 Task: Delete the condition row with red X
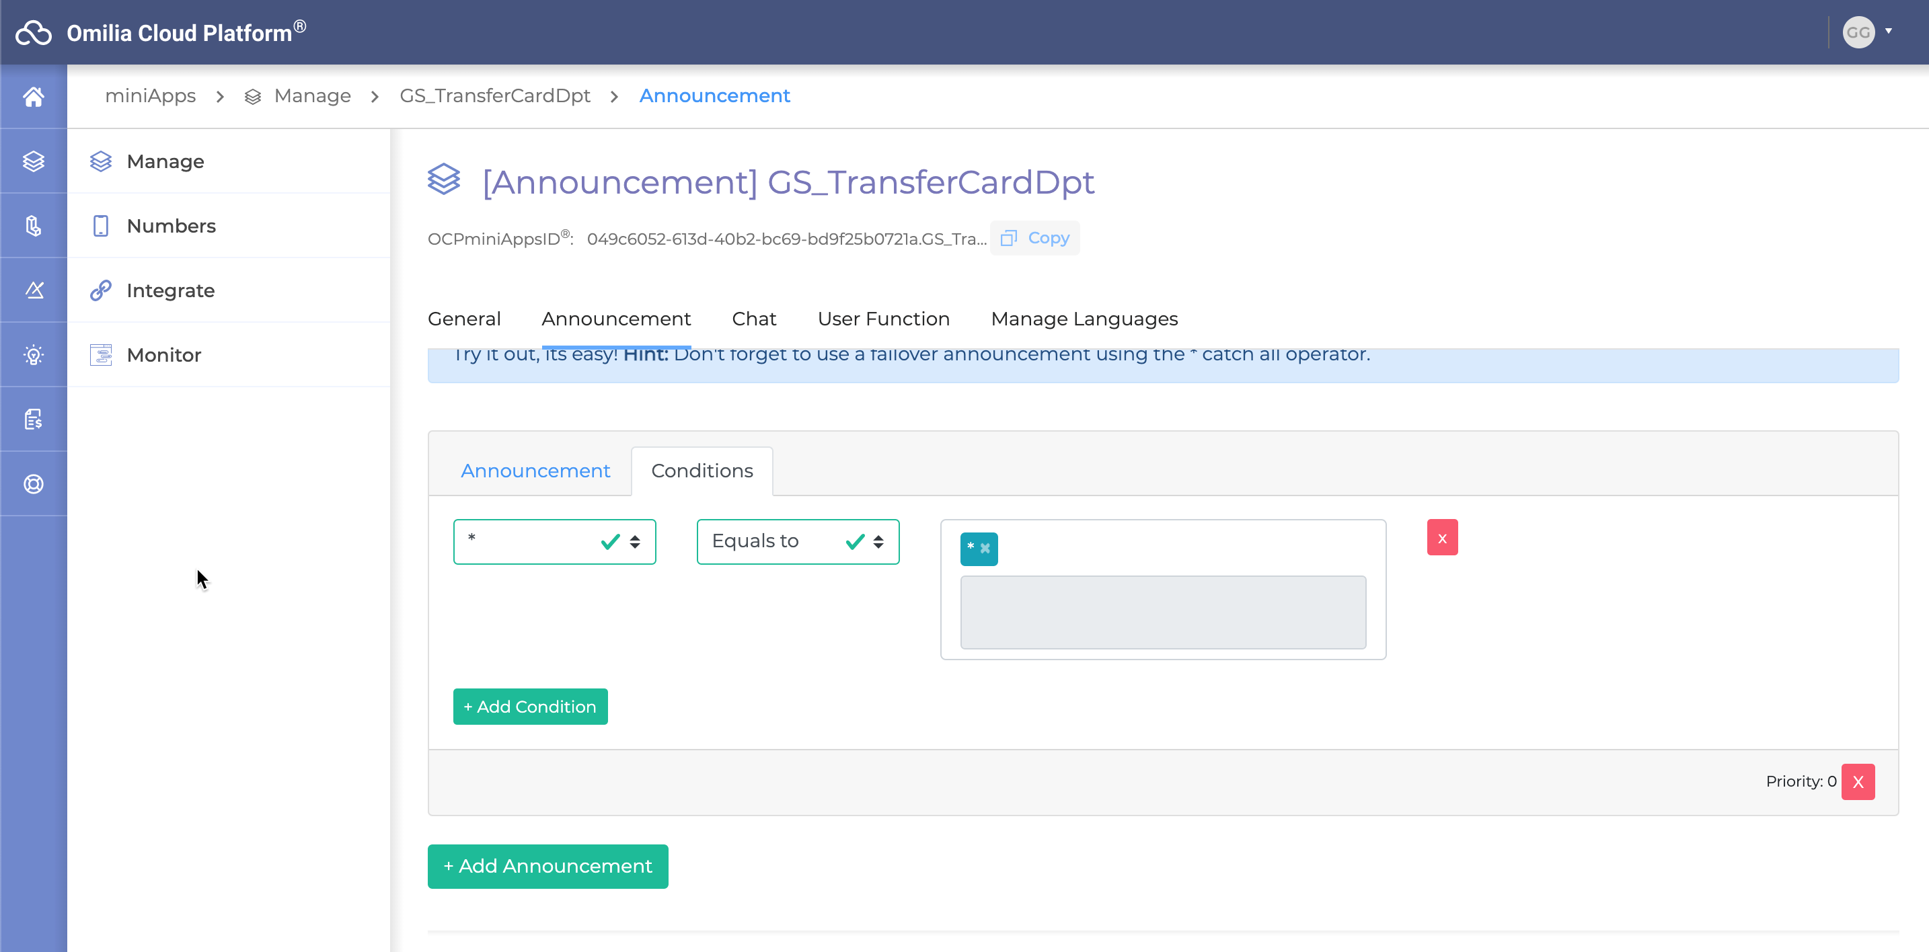click(x=1441, y=537)
